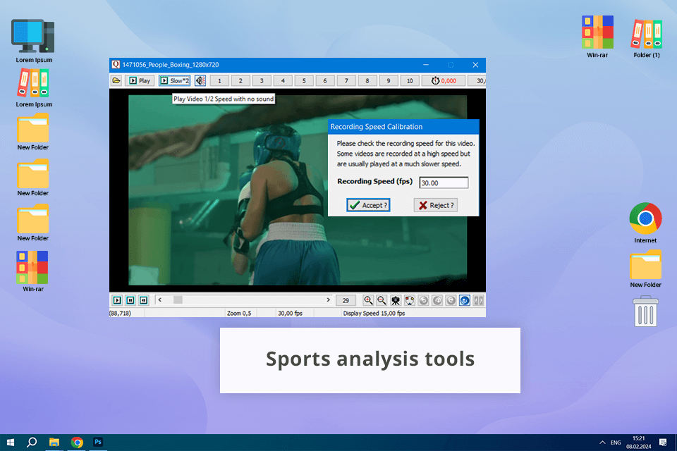Select marker button 10

point(410,81)
